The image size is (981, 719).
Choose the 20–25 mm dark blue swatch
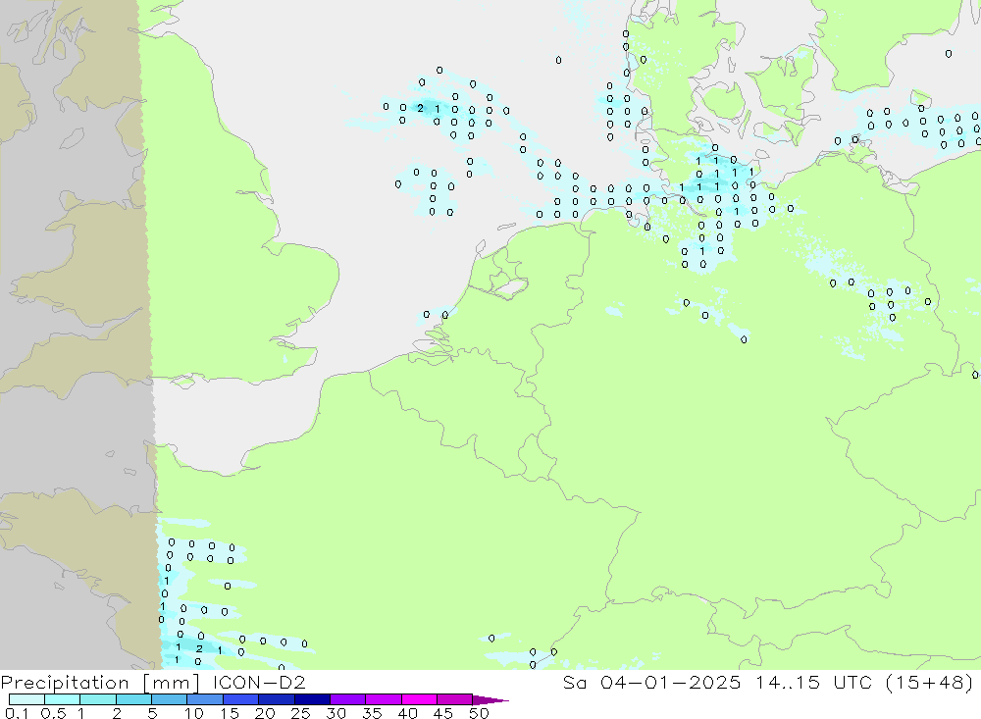[277, 699]
